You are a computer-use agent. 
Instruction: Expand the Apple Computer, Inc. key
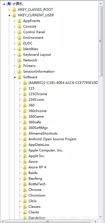[x=20, y=150]
